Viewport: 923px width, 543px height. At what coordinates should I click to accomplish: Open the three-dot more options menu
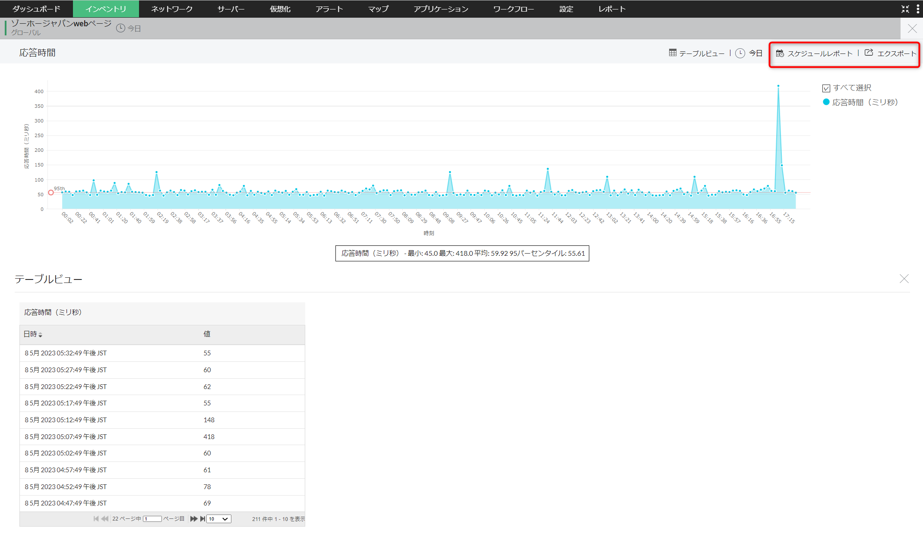tap(918, 9)
